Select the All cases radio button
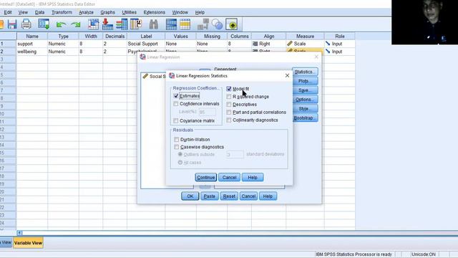The image size is (458, 258). pyautogui.click(x=180, y=162)
